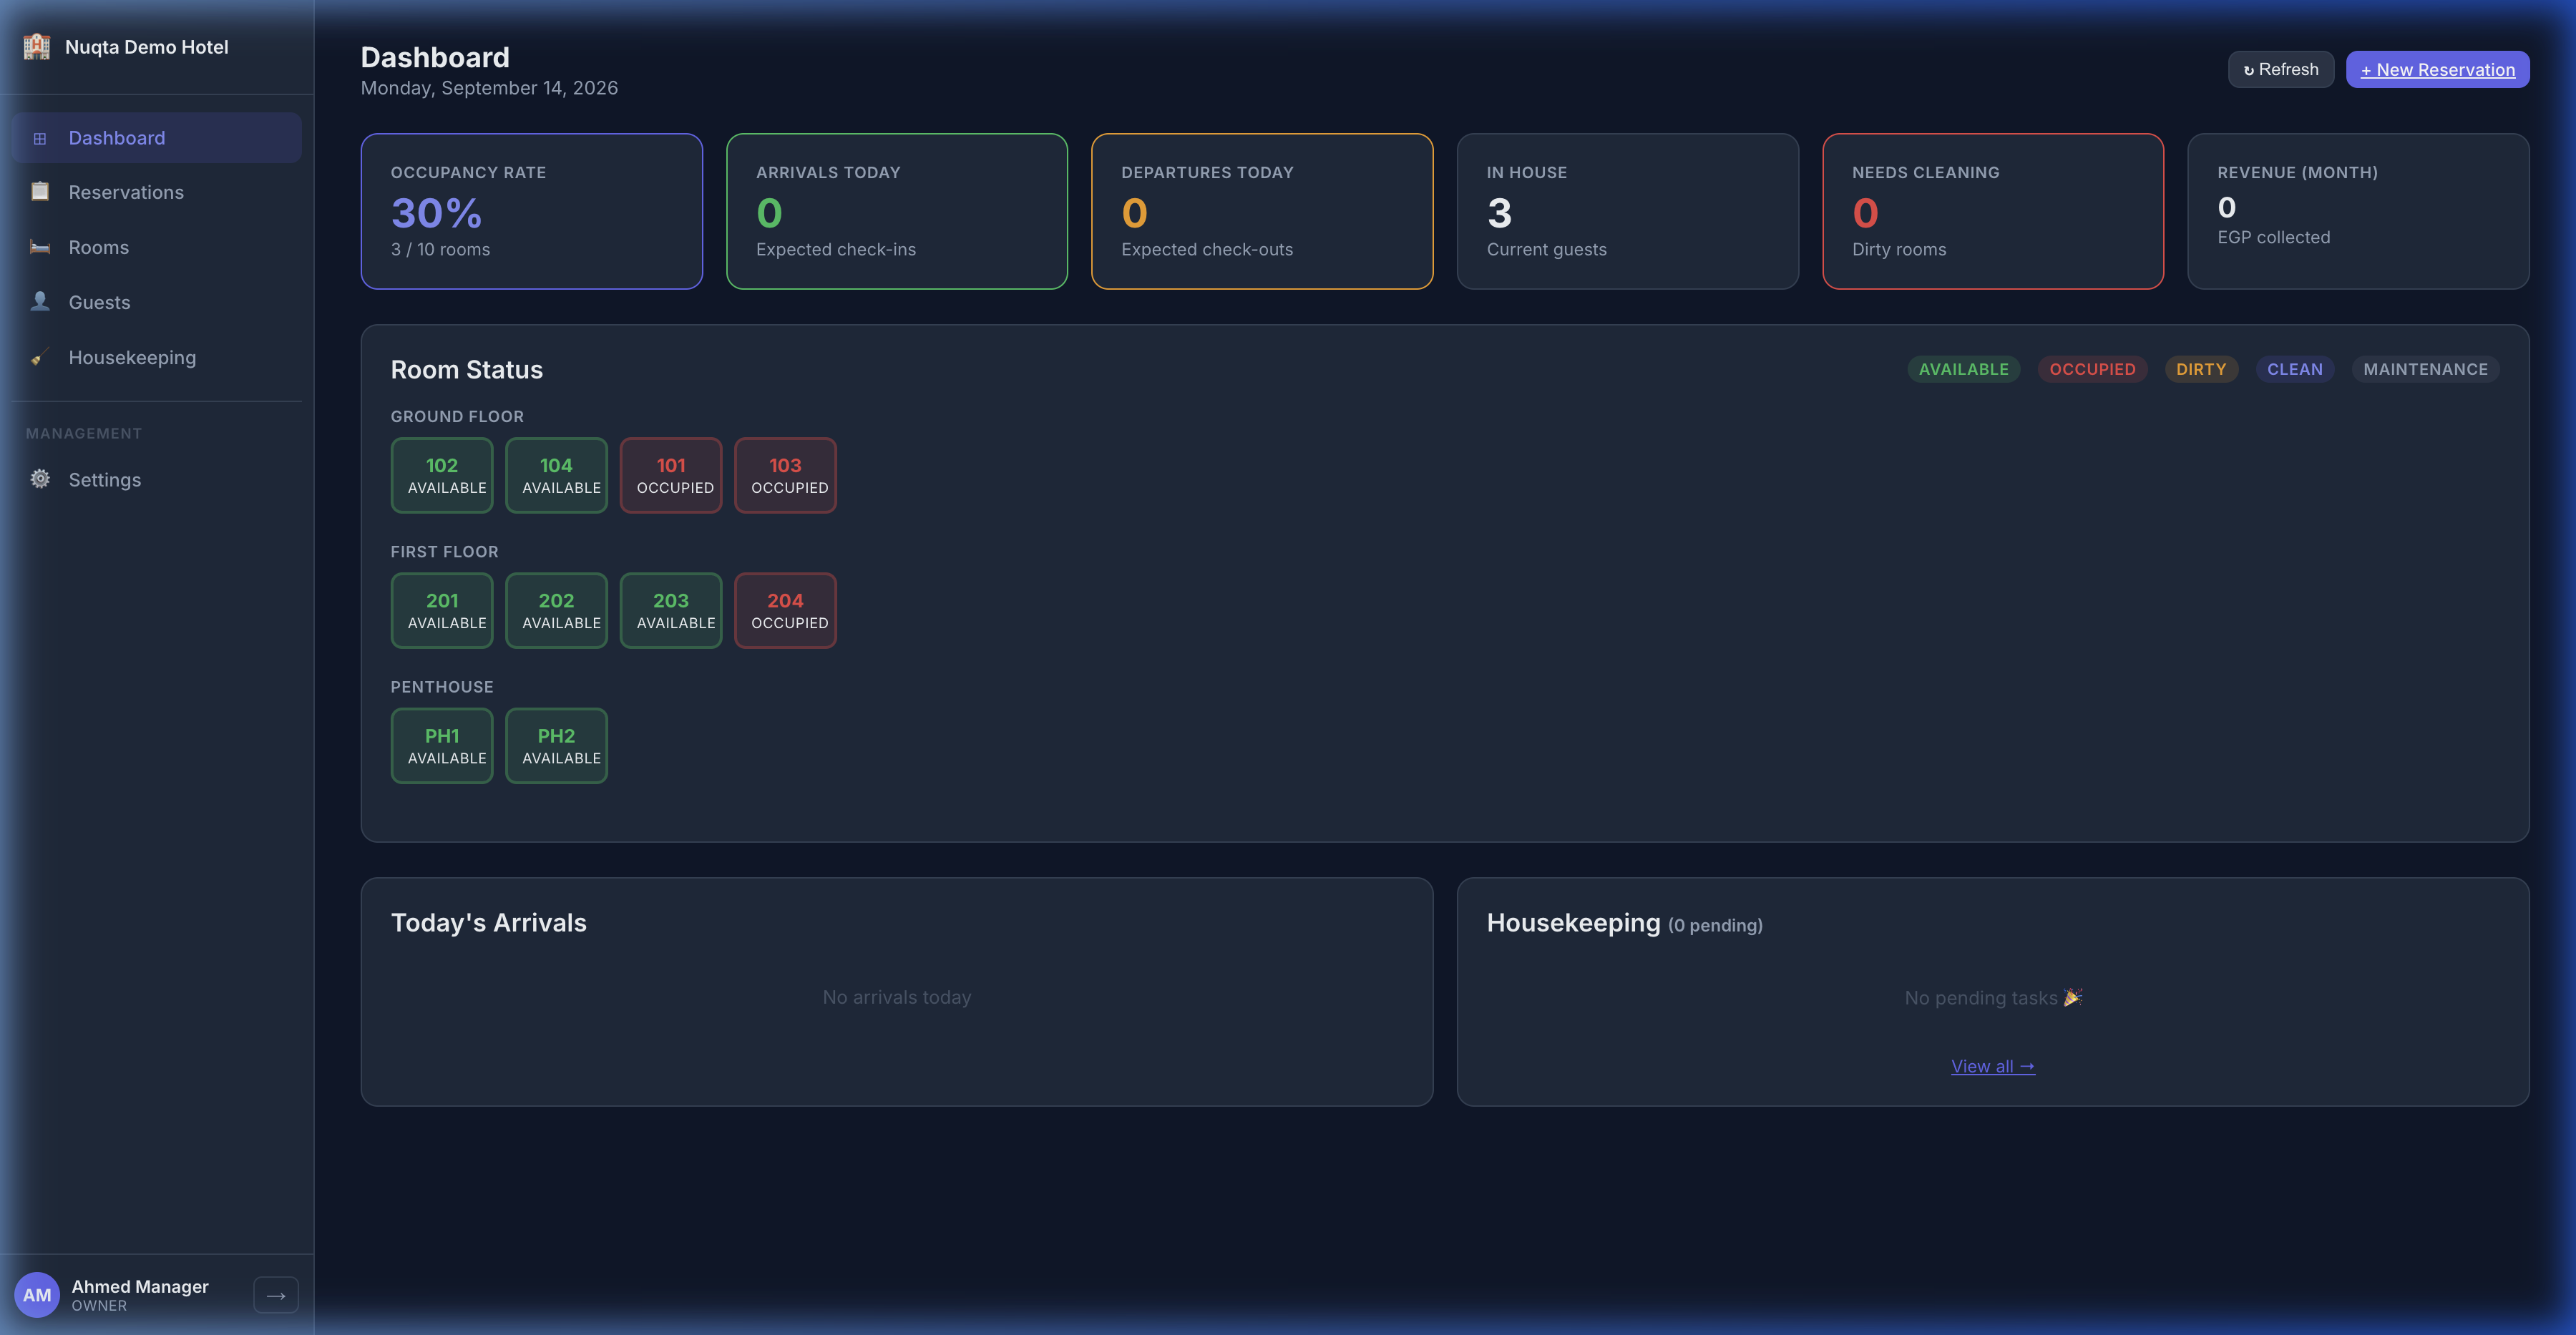
Task: Click the Housekeeping (0 pending) heading
Action: click(1625, 923)
